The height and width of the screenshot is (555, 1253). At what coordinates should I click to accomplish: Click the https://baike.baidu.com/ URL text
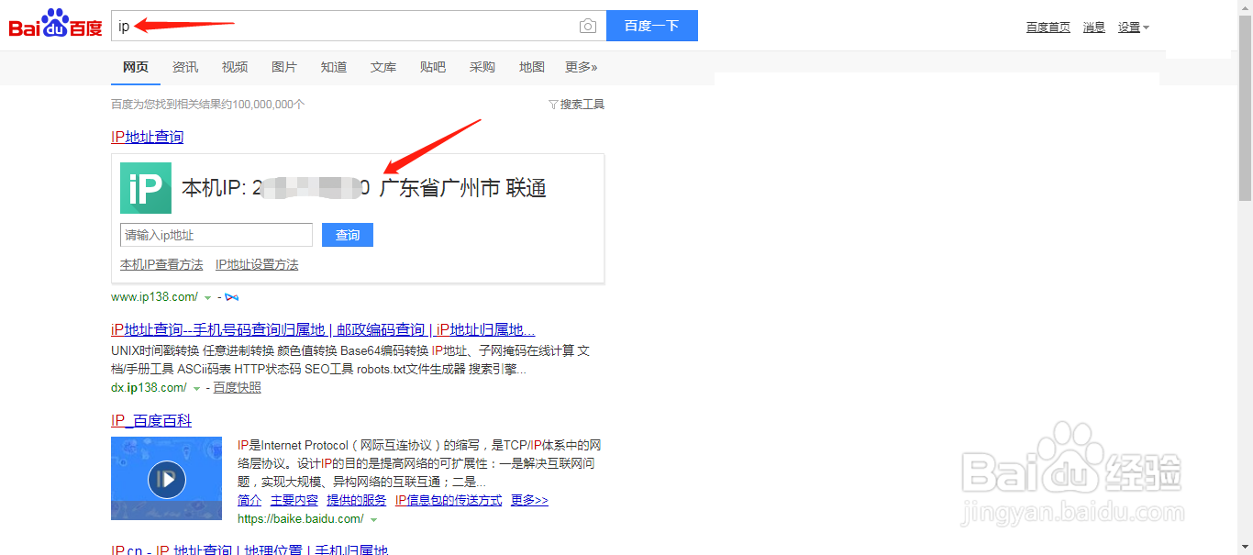301,518
